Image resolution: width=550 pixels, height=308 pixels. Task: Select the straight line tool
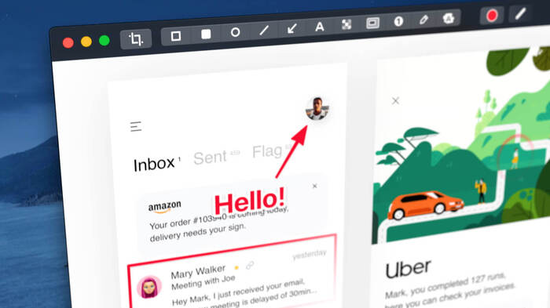264,31
